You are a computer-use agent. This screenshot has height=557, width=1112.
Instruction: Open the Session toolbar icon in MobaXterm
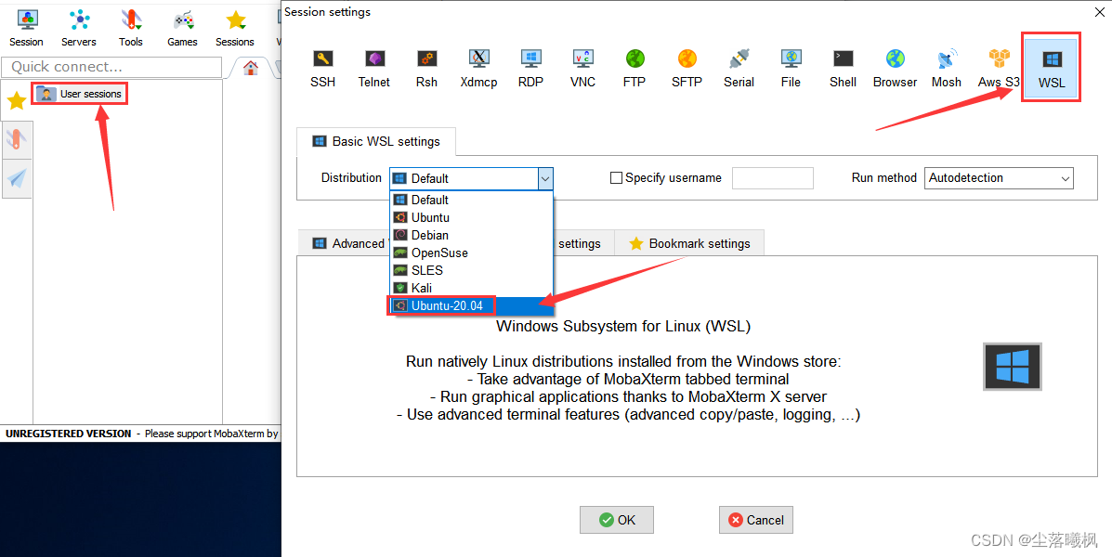(x=26, y=29)
